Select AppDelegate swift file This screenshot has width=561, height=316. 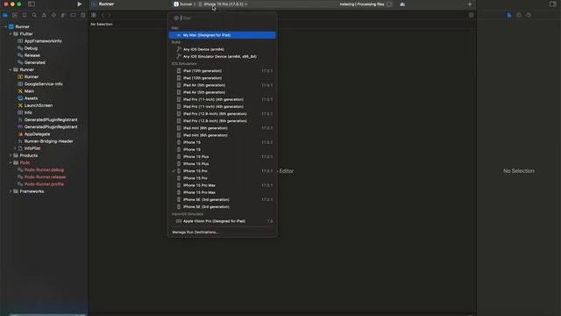click(x=37, y=134)
